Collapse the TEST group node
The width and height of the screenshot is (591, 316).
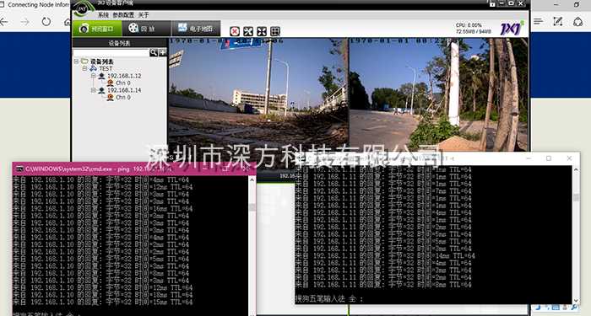point(84,68)
